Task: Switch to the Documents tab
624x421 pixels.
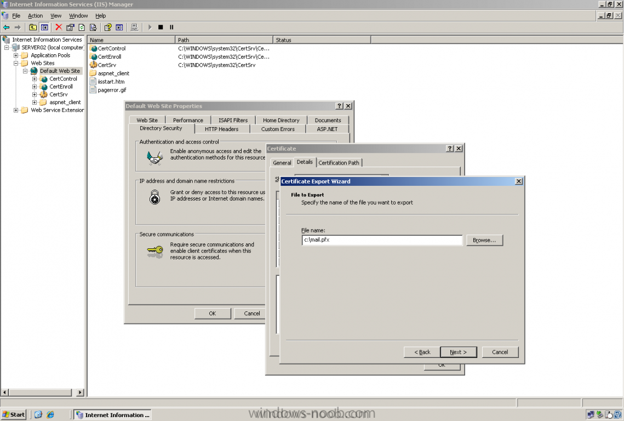Action: click(x=328, y=120)
